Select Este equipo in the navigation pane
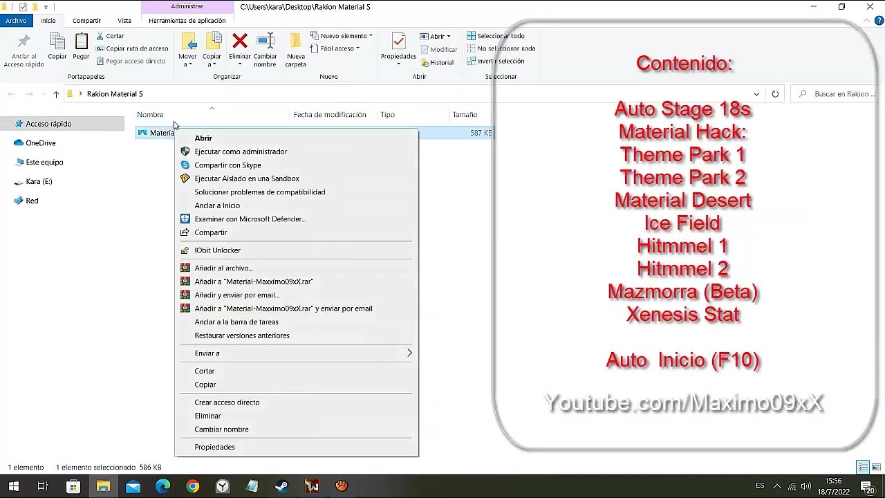 point(44,163)
